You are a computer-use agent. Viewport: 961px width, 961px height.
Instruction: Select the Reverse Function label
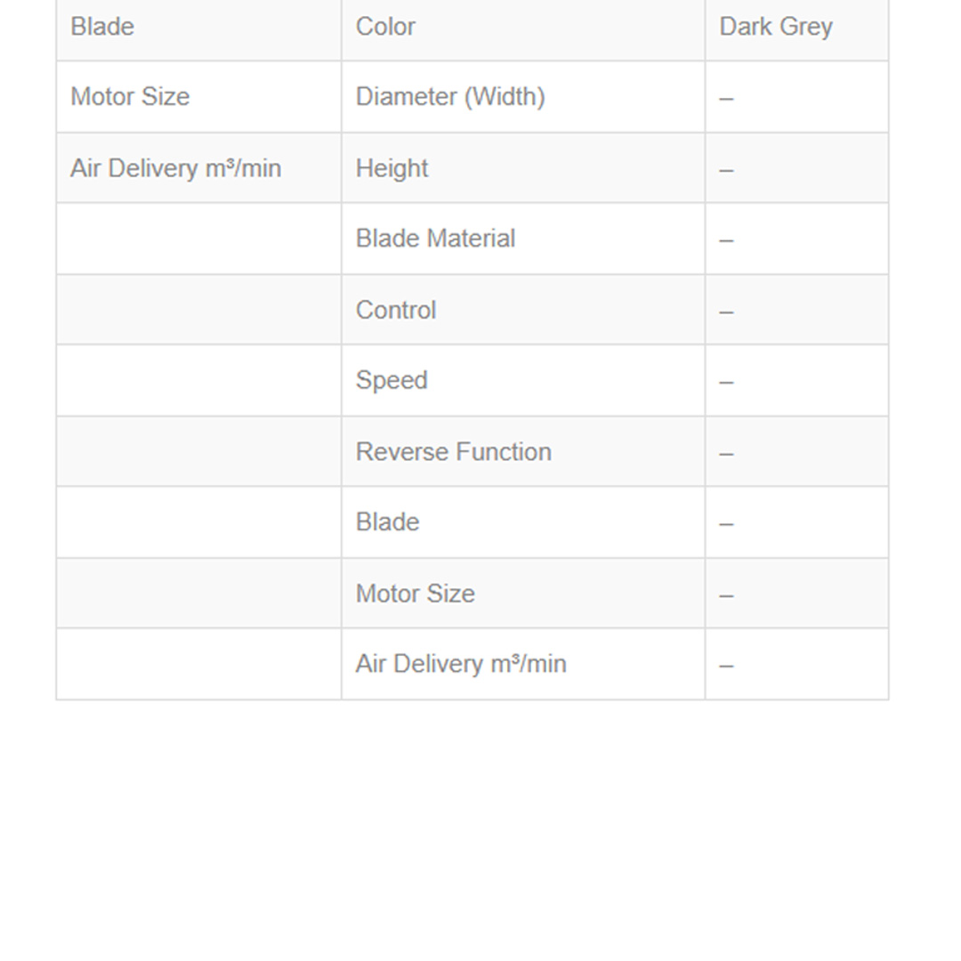[x=454, y=451]
